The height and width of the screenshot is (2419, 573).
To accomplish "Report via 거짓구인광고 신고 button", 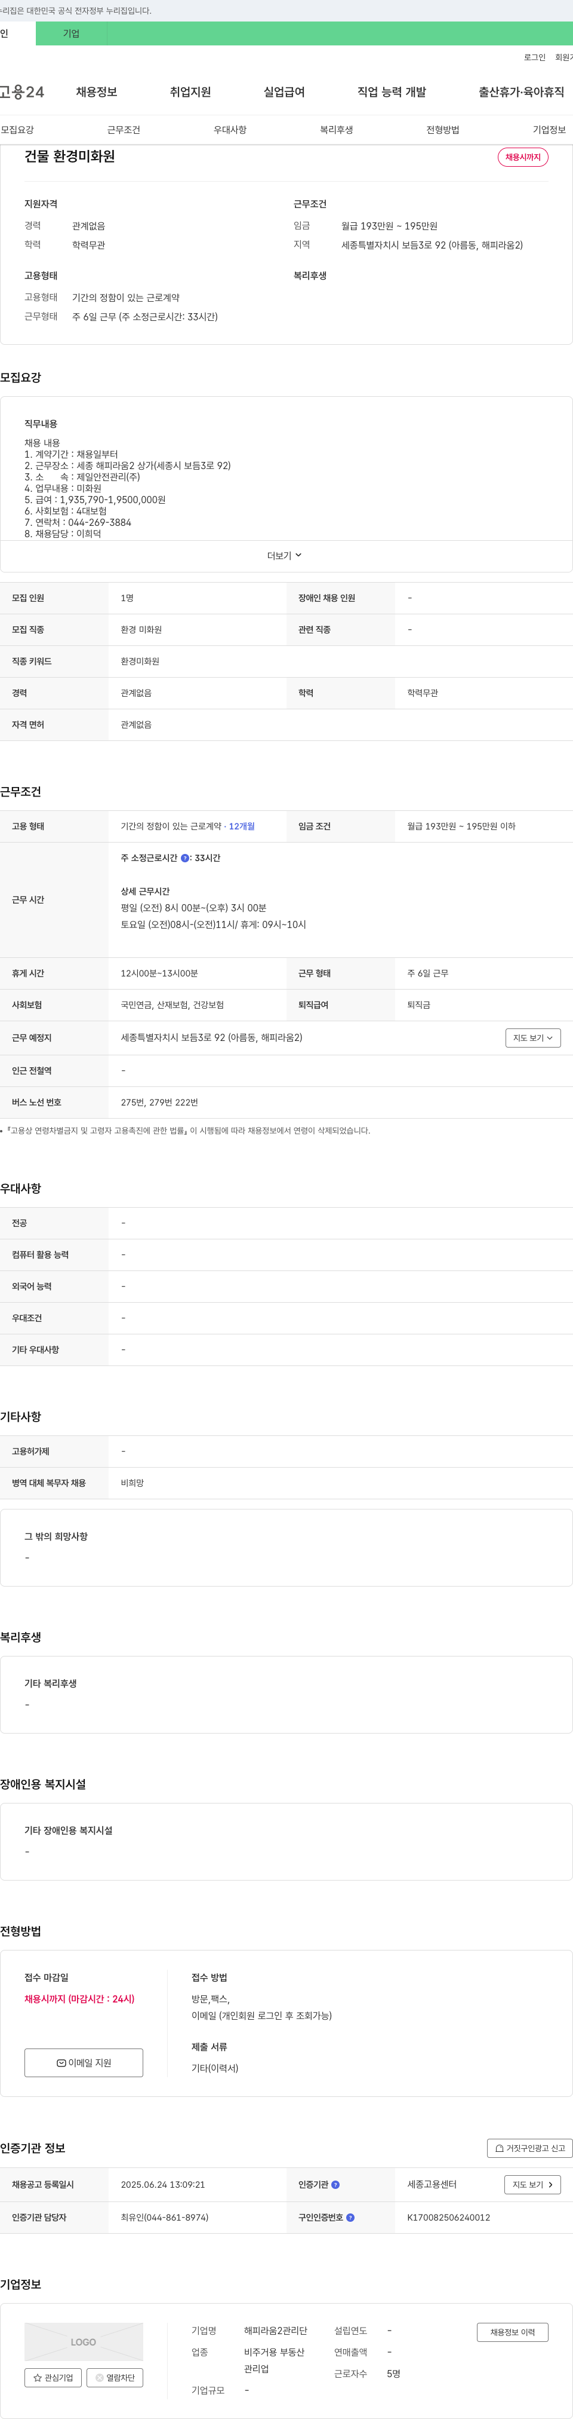I will 530,2148.
